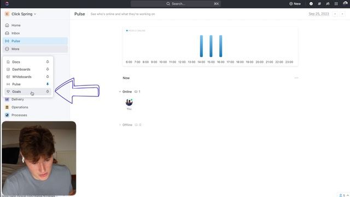Click the Processes space icon
Screen dimensions: 350x197
pyautogui.click(x=7, y=115)
